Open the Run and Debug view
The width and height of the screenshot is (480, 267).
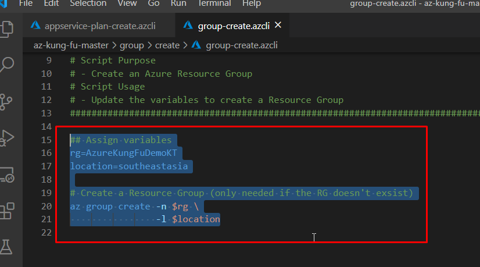point(7,138)
